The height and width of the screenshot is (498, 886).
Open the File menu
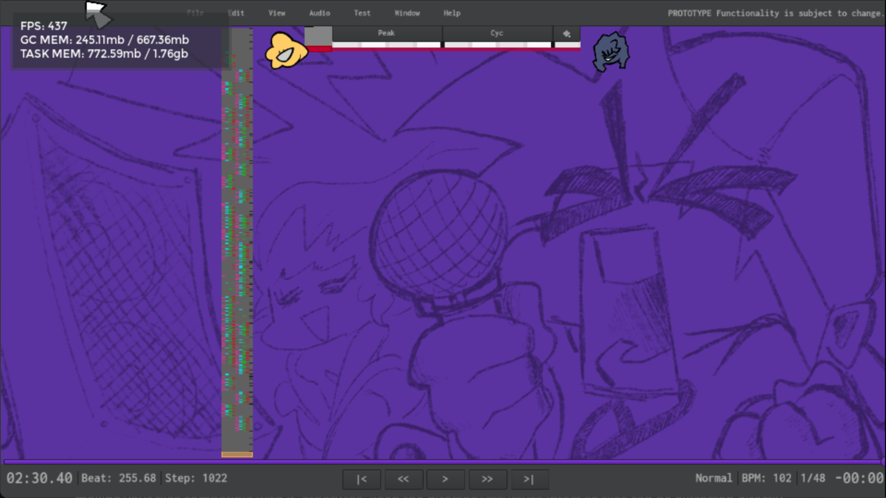195,13
